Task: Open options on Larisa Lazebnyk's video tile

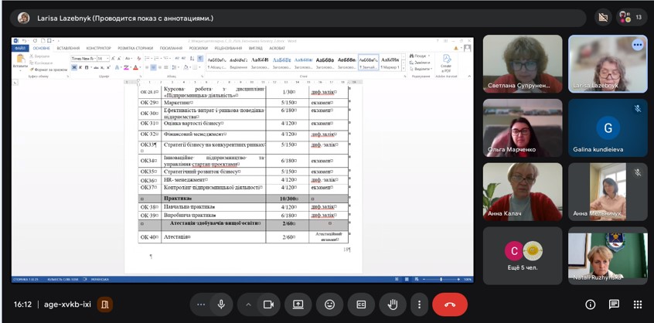Action: (x=637, y=45)
